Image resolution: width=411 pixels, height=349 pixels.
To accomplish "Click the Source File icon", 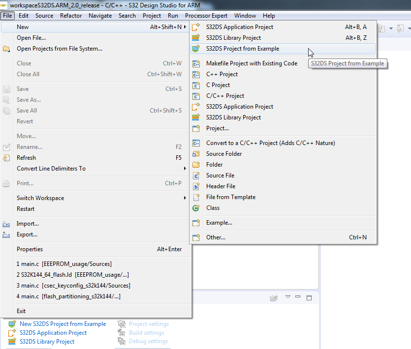I will point(196,175).
